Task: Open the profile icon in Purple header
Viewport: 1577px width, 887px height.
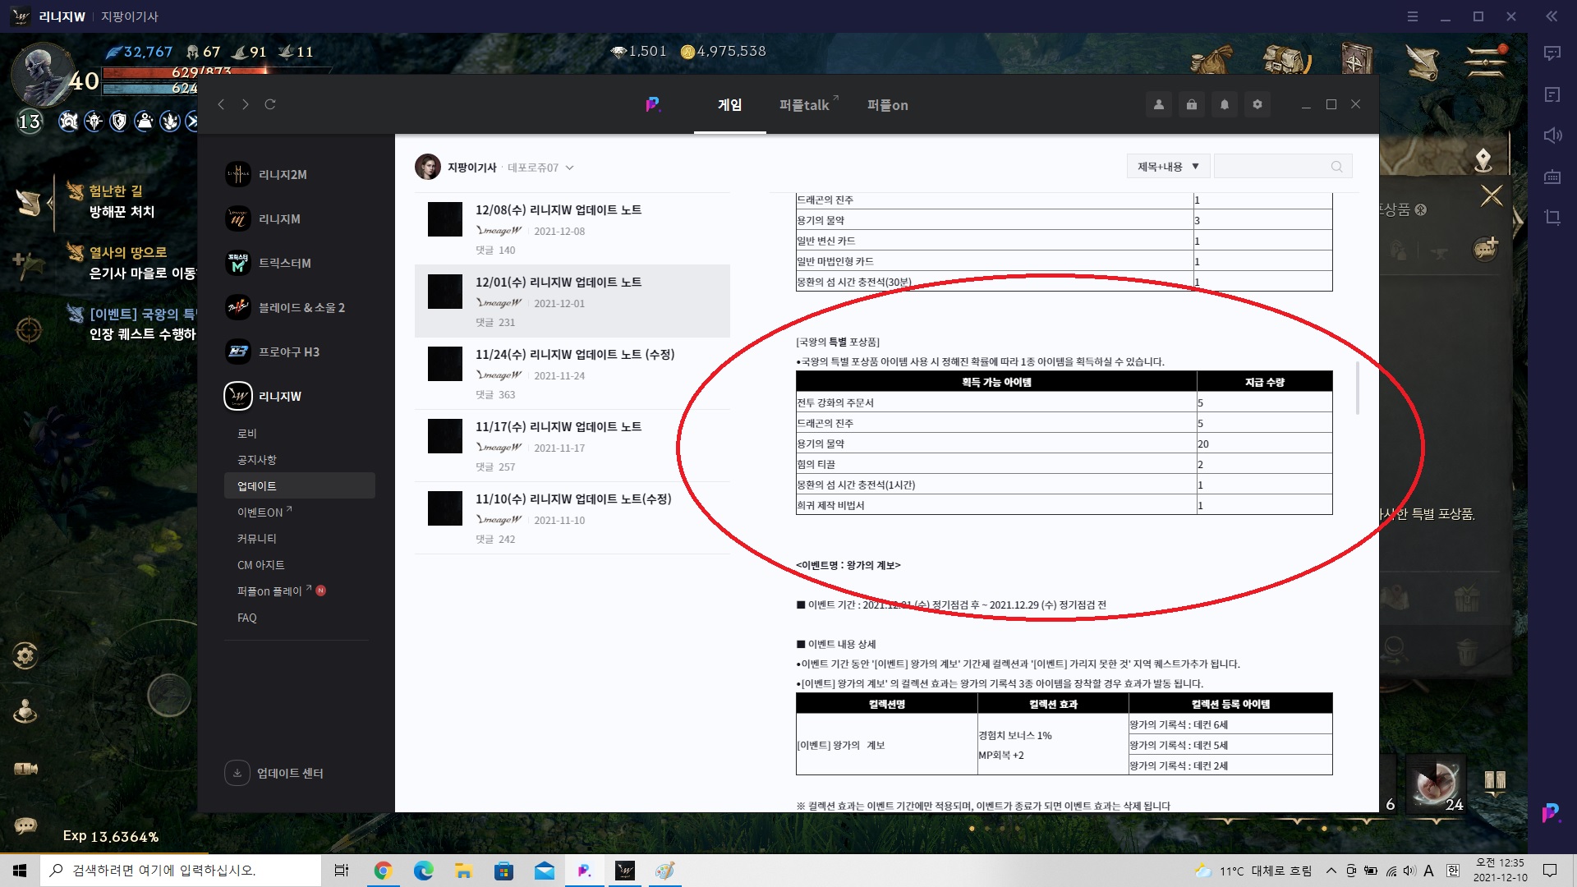Action: 1159,104
